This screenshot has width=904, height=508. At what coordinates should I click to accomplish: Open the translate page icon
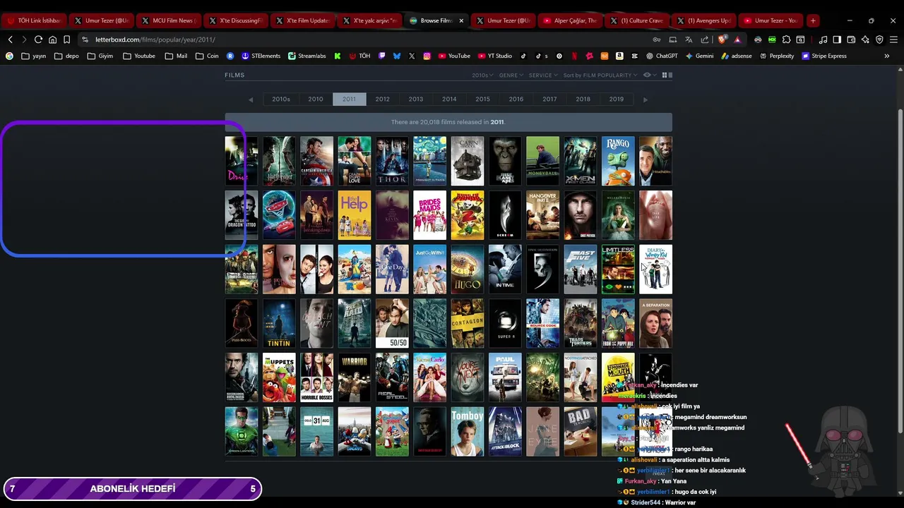tap(689, 40)
